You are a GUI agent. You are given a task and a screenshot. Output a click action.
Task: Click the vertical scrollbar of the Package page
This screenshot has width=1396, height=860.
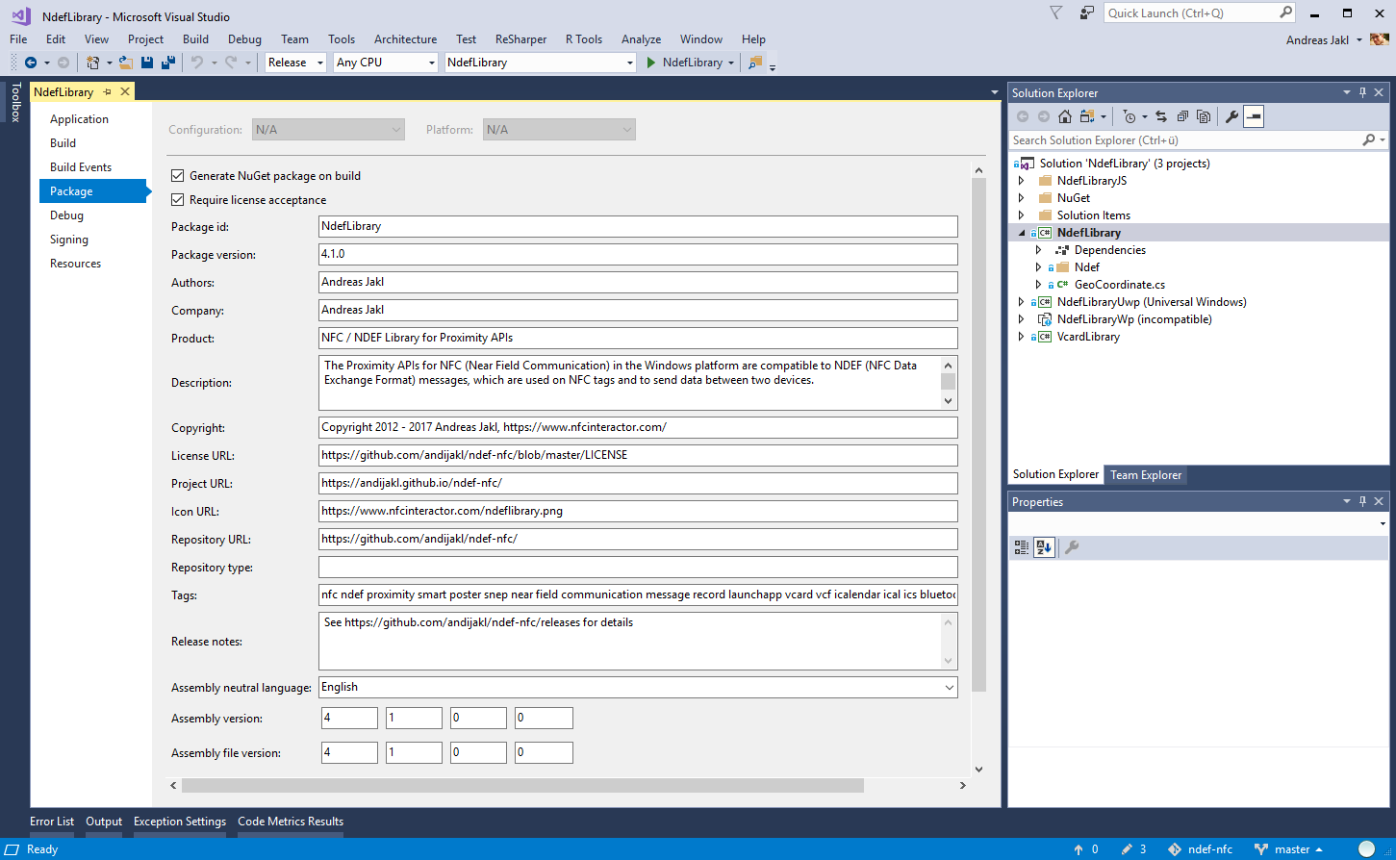[x=978, y=435]
